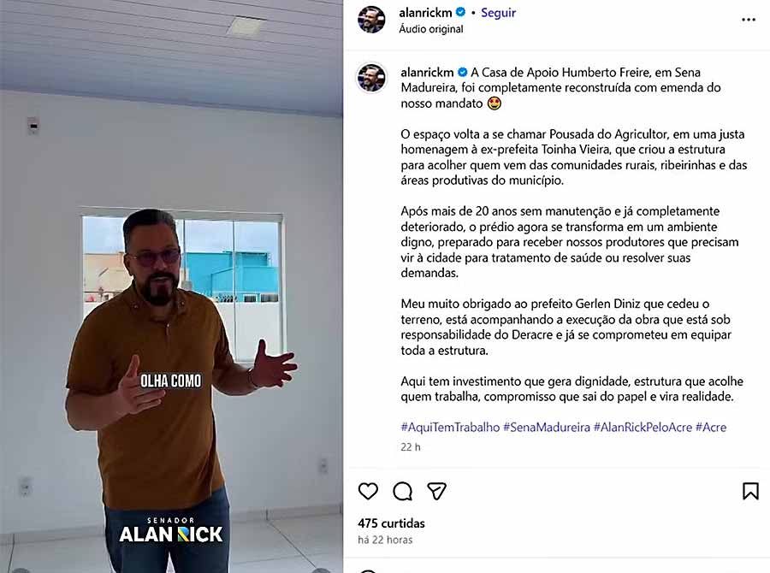Open the three-dots more options menu
The height and width of the screenshot is (573, 770).
[x=749, y=20]
